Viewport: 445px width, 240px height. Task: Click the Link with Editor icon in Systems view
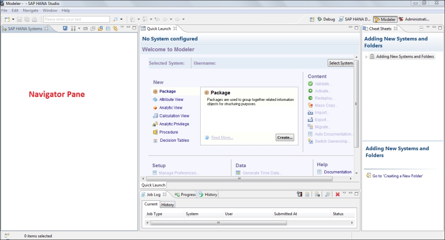[x=115, y=28]
